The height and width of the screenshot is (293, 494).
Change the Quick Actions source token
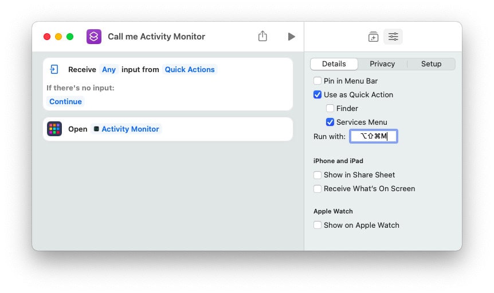tap(190, 70)
